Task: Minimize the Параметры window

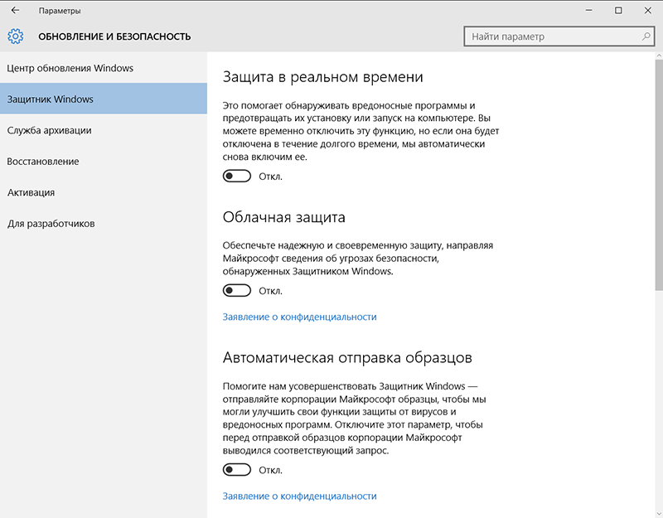Action: 588,11
